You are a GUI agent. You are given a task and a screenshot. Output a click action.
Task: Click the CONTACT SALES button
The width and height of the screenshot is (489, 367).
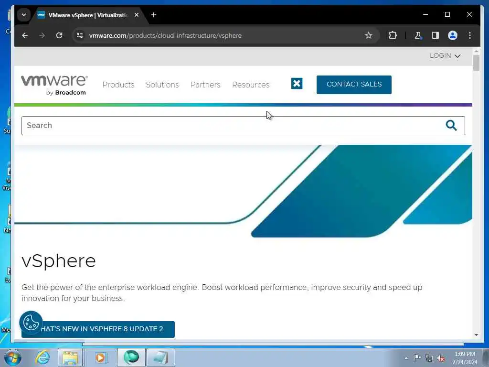click(354, 85)
